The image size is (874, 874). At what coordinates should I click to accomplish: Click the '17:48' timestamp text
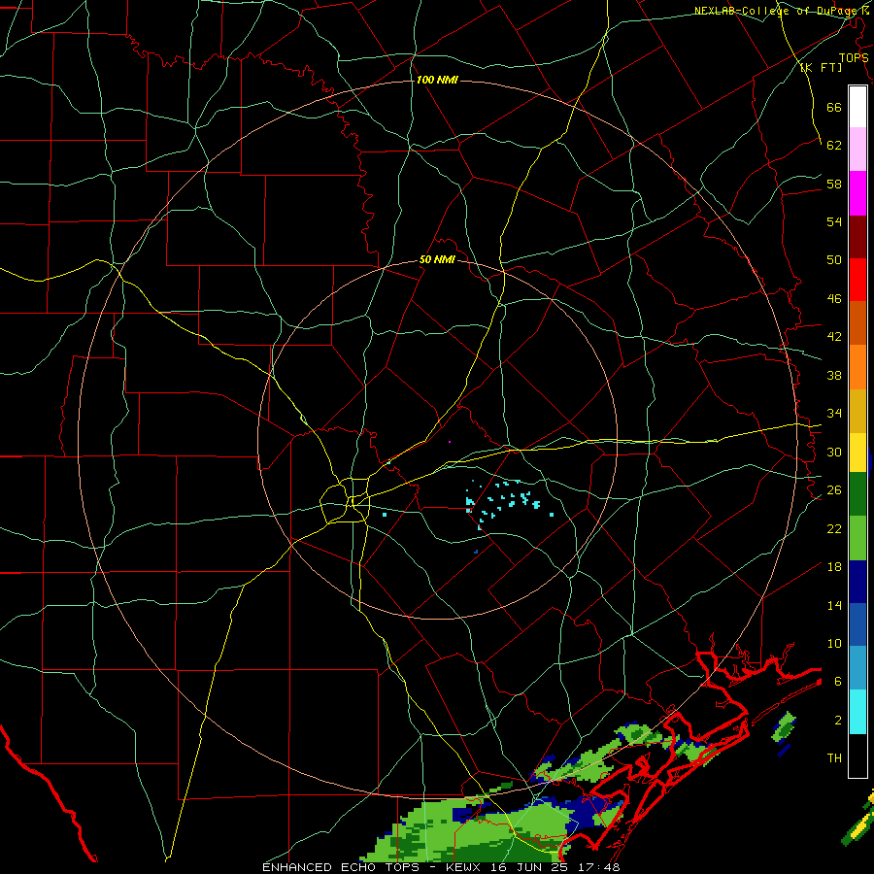coord(600,867)
